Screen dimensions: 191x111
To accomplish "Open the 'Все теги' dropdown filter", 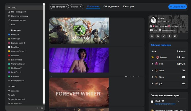I will click(x=76, y=6).
